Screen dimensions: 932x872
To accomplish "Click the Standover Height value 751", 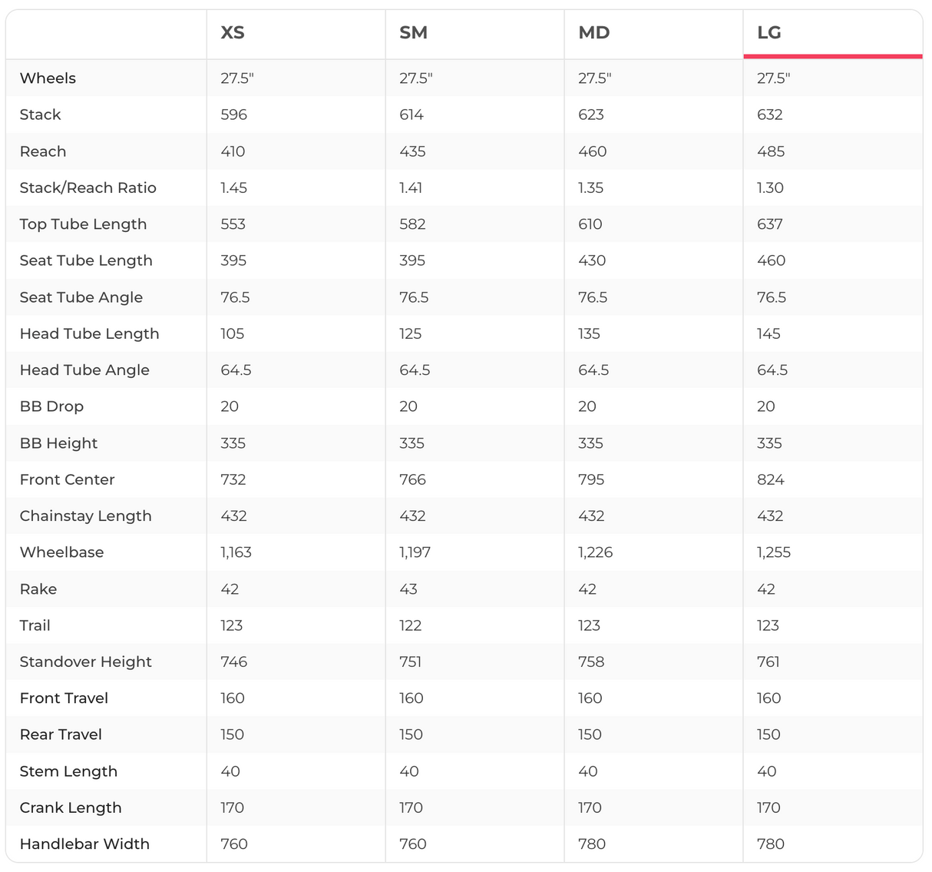I will 411,661.
